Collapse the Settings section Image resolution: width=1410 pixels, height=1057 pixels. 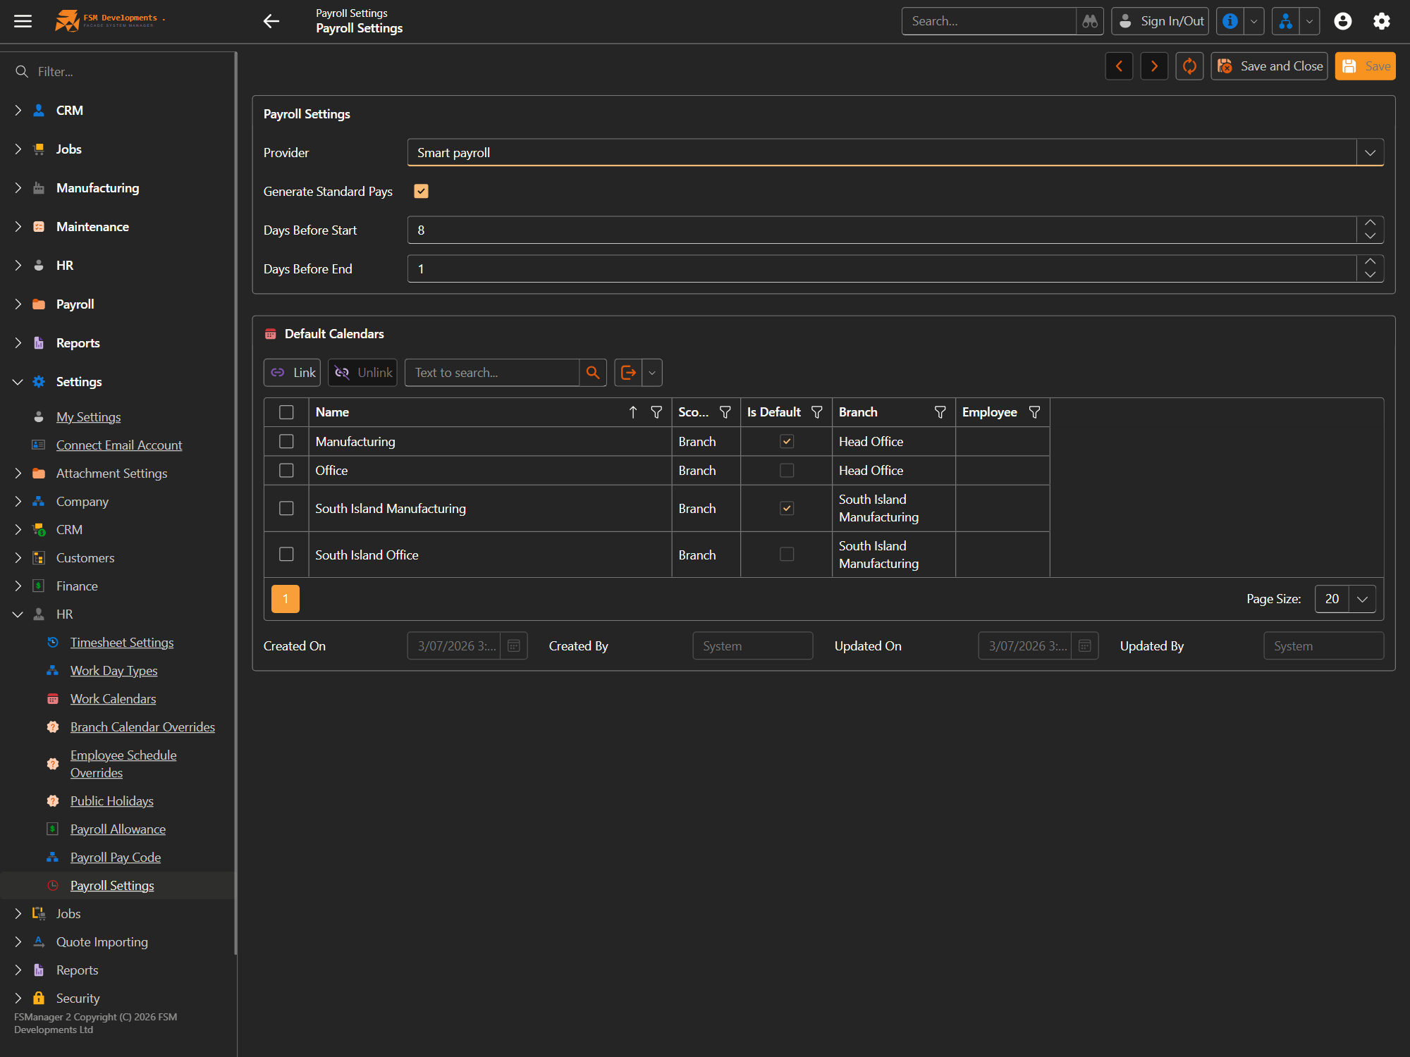click(x=18, y=382)
